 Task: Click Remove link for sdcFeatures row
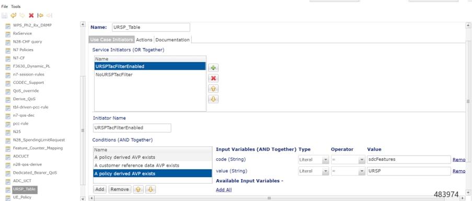click(459, 160)
